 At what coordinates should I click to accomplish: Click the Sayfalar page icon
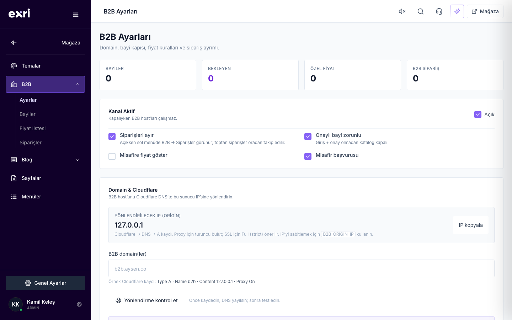click(14, 178)
